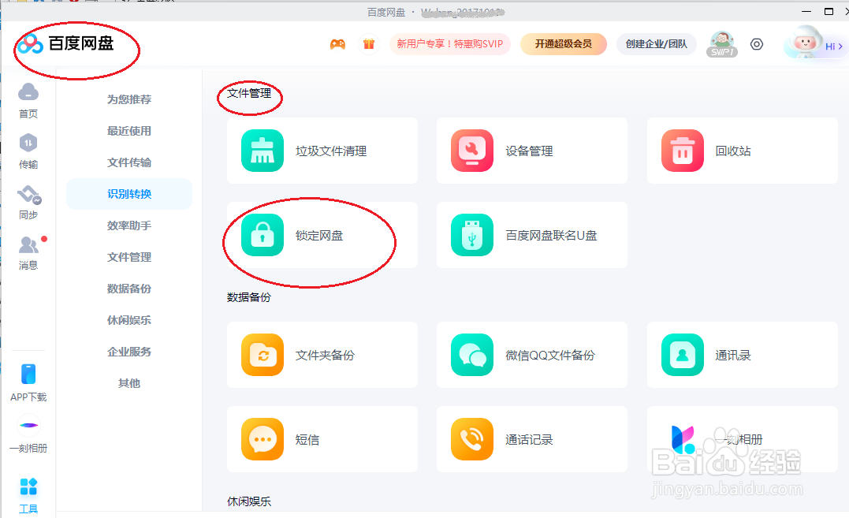Click the 百度网盘联名U盘 label text
This screenshot has width=849, height=518.
click(x=551, y=236)
